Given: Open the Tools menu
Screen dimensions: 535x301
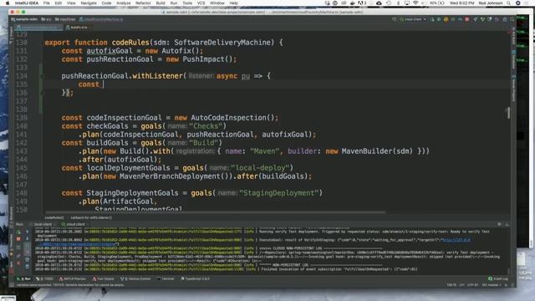Looking at the screenshot, I should (187, 3).
